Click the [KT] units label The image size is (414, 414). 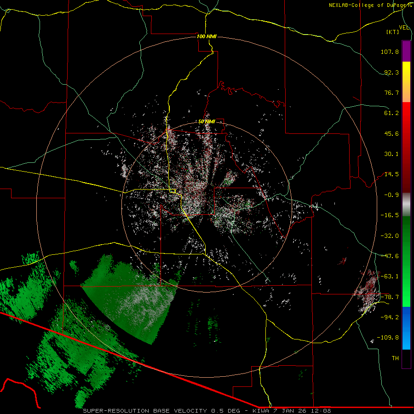click(x=393, y=32)
